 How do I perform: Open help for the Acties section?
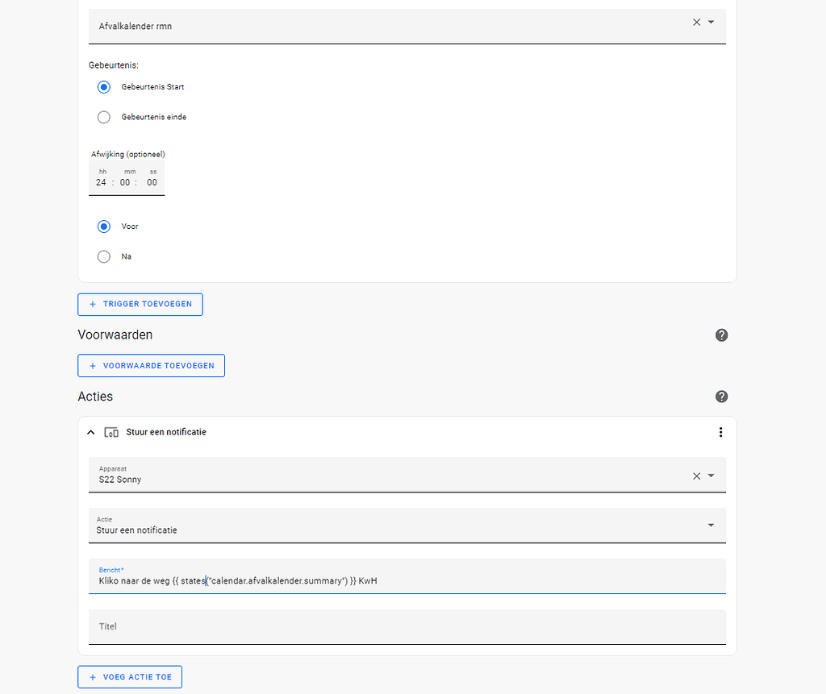pyautogui.click(x=721, y=397)
